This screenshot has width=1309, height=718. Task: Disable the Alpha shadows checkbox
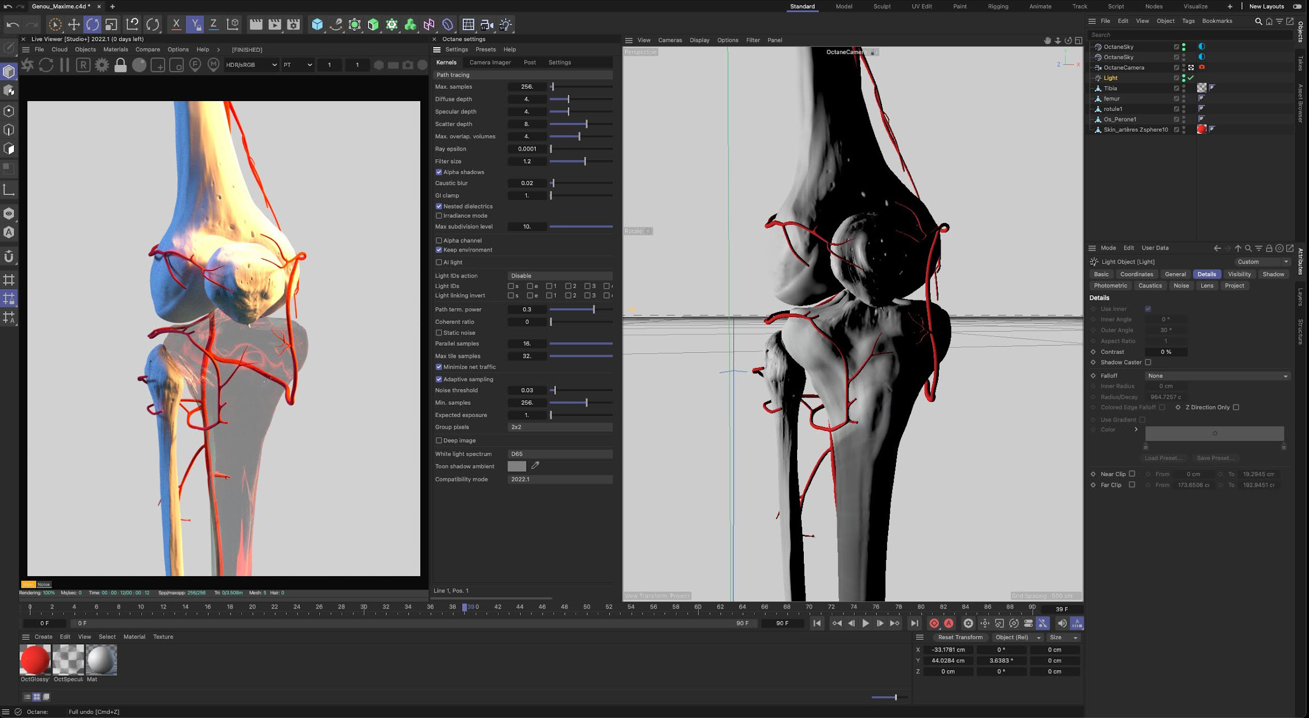[439, 172]
